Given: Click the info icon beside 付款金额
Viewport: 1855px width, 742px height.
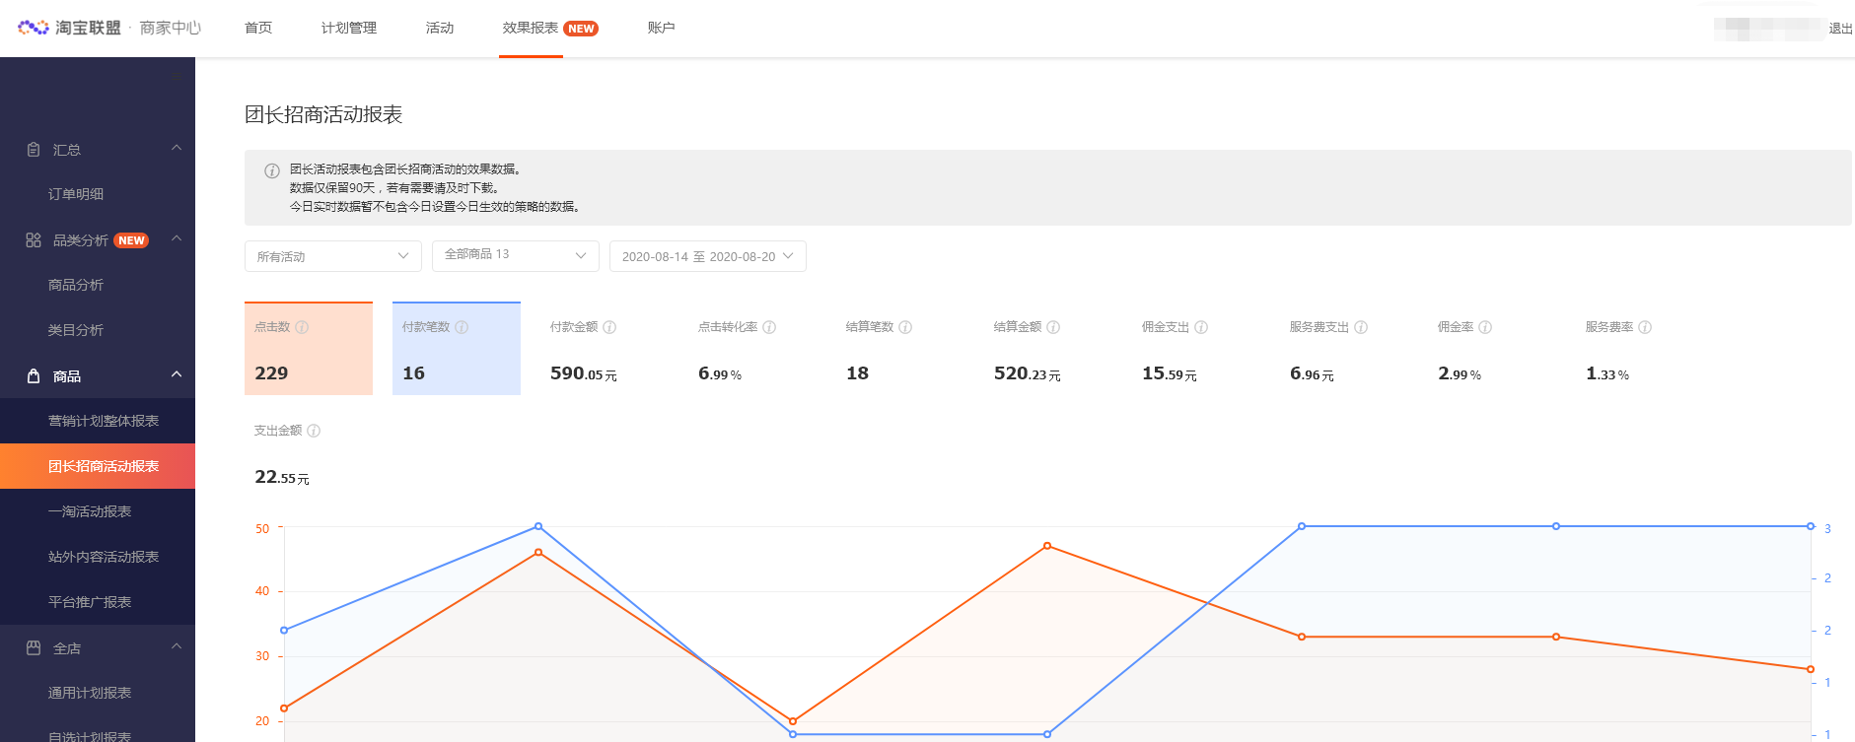Looking at the screenshot, I should (x=609, y=327).
